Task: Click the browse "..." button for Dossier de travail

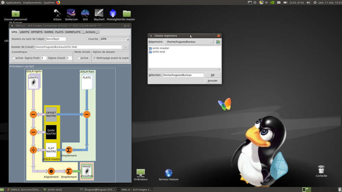Action: (126, 47)
